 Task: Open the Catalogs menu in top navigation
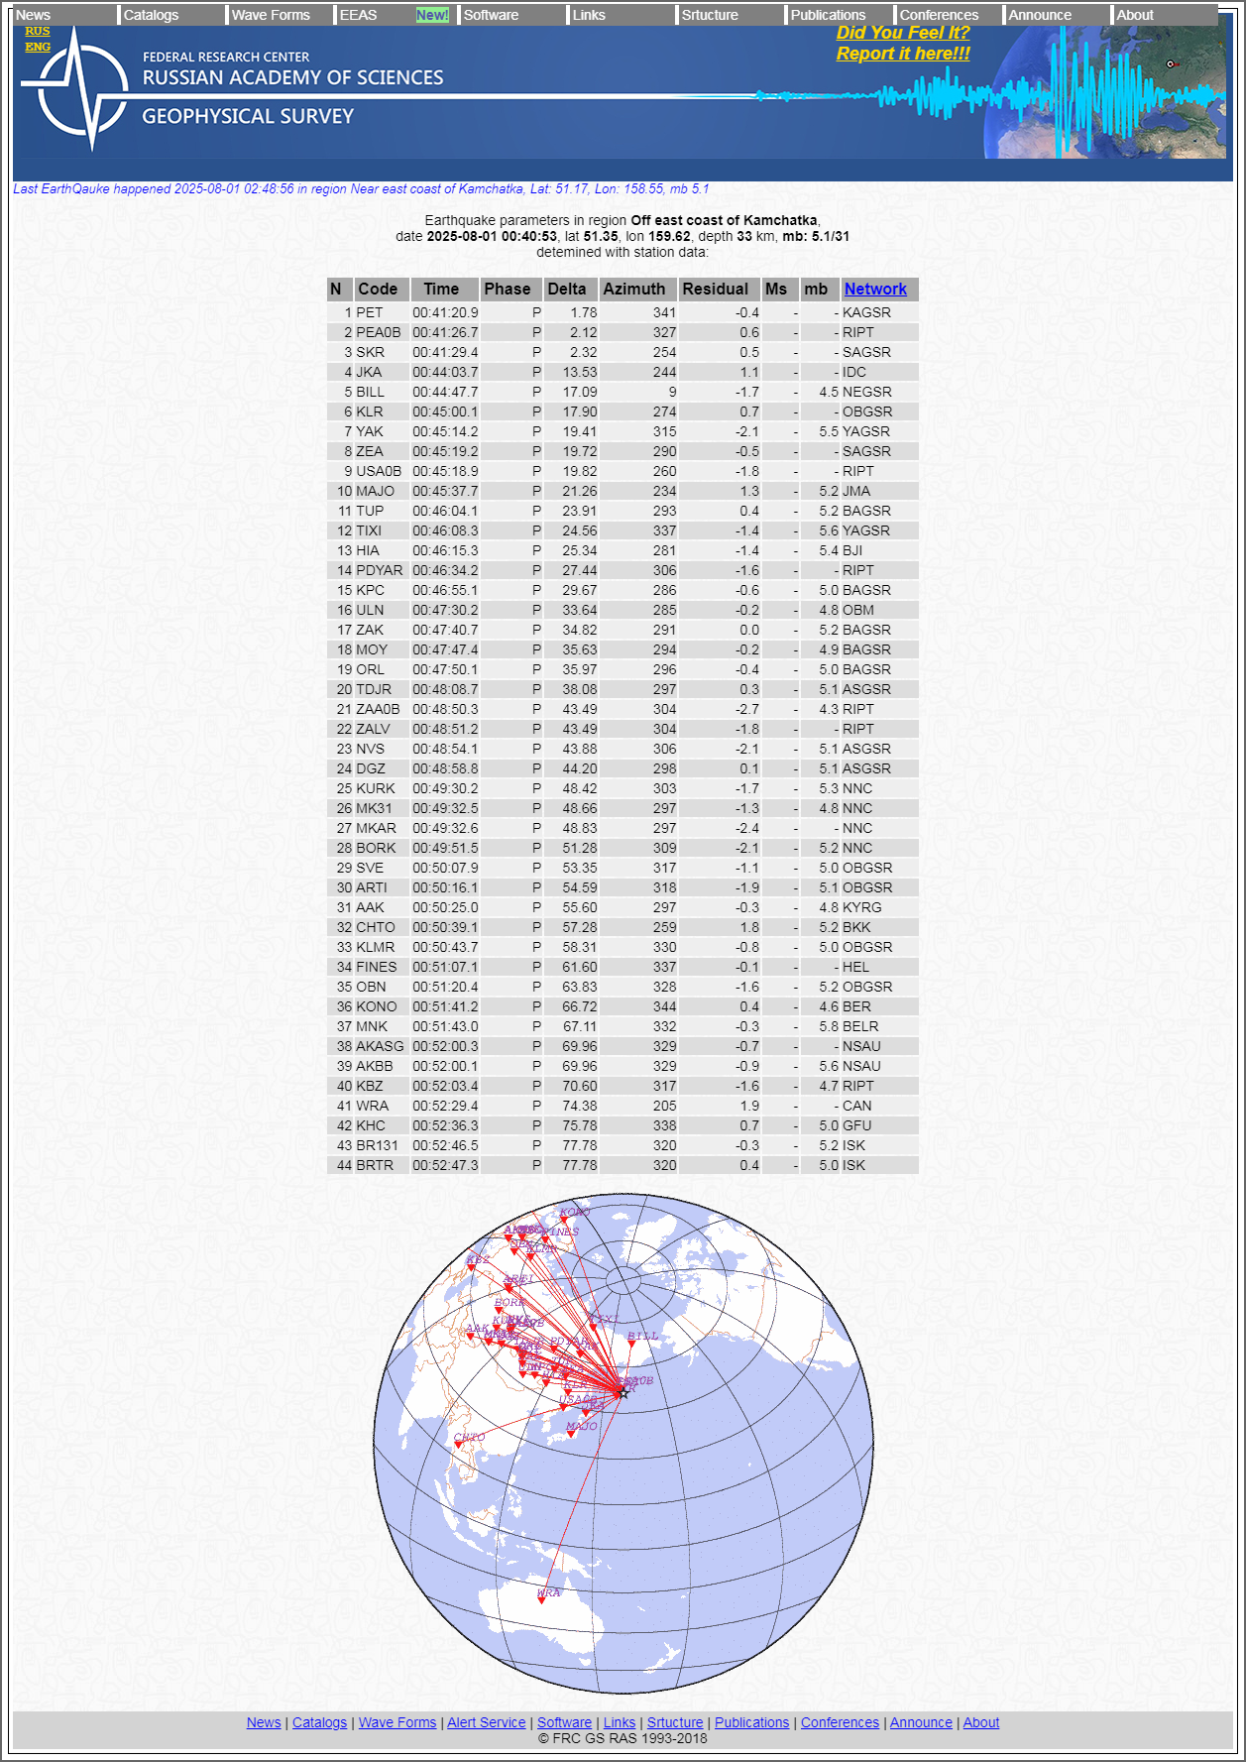(x=151, y=15)
